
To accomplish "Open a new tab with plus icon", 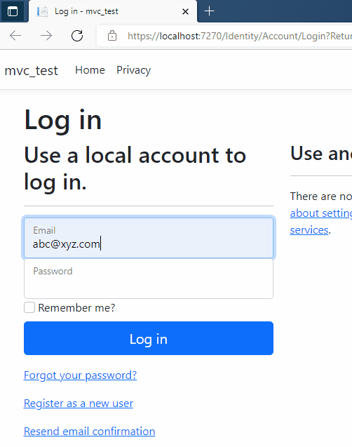I will point(210,11).
